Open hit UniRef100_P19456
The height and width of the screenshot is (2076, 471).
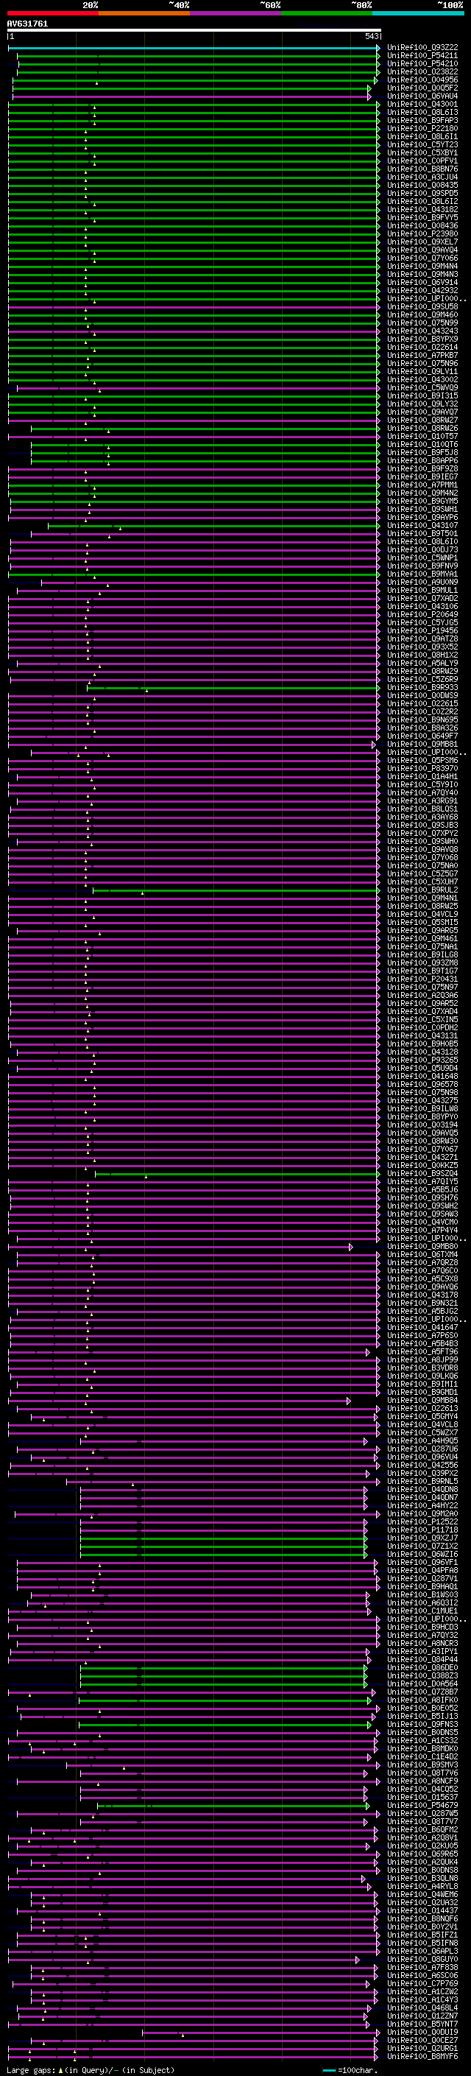click(422, 631)
